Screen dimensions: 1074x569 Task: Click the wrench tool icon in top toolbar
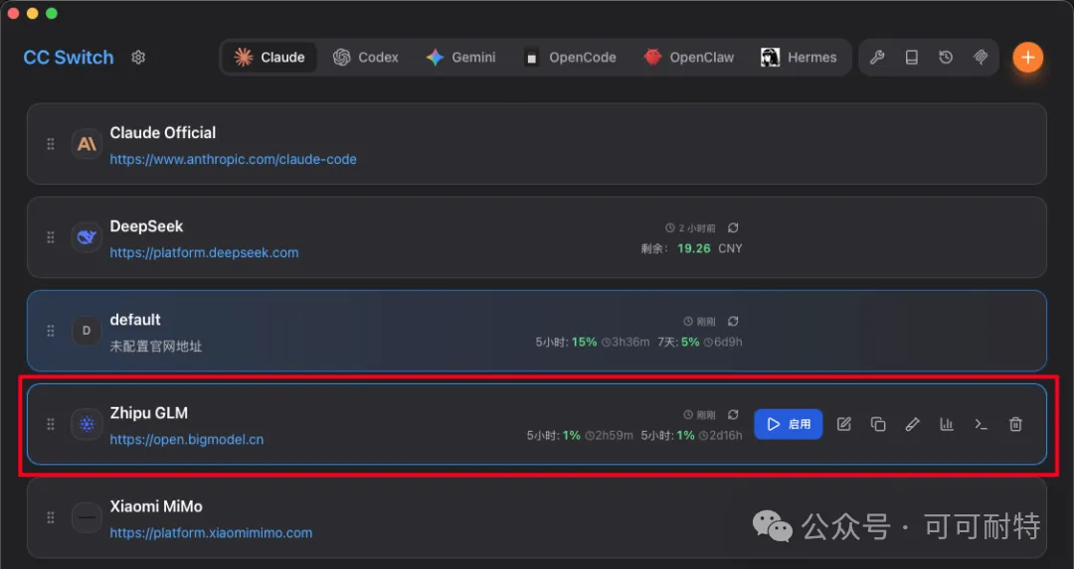pyautogui.click(x=877, y=58)
